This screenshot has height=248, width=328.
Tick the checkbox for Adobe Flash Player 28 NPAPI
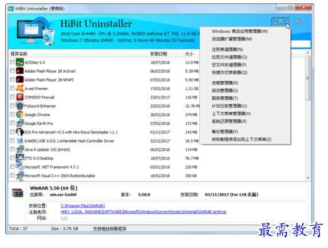13,80
